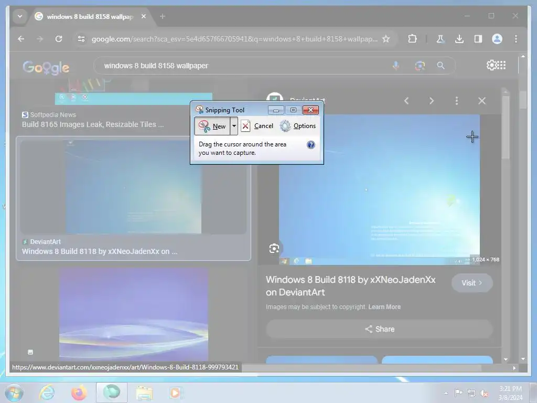Show hidden tray icons arrow
The width and height of the screenshot is (537, 403).
pyautogui.click(x=446, y=393)
